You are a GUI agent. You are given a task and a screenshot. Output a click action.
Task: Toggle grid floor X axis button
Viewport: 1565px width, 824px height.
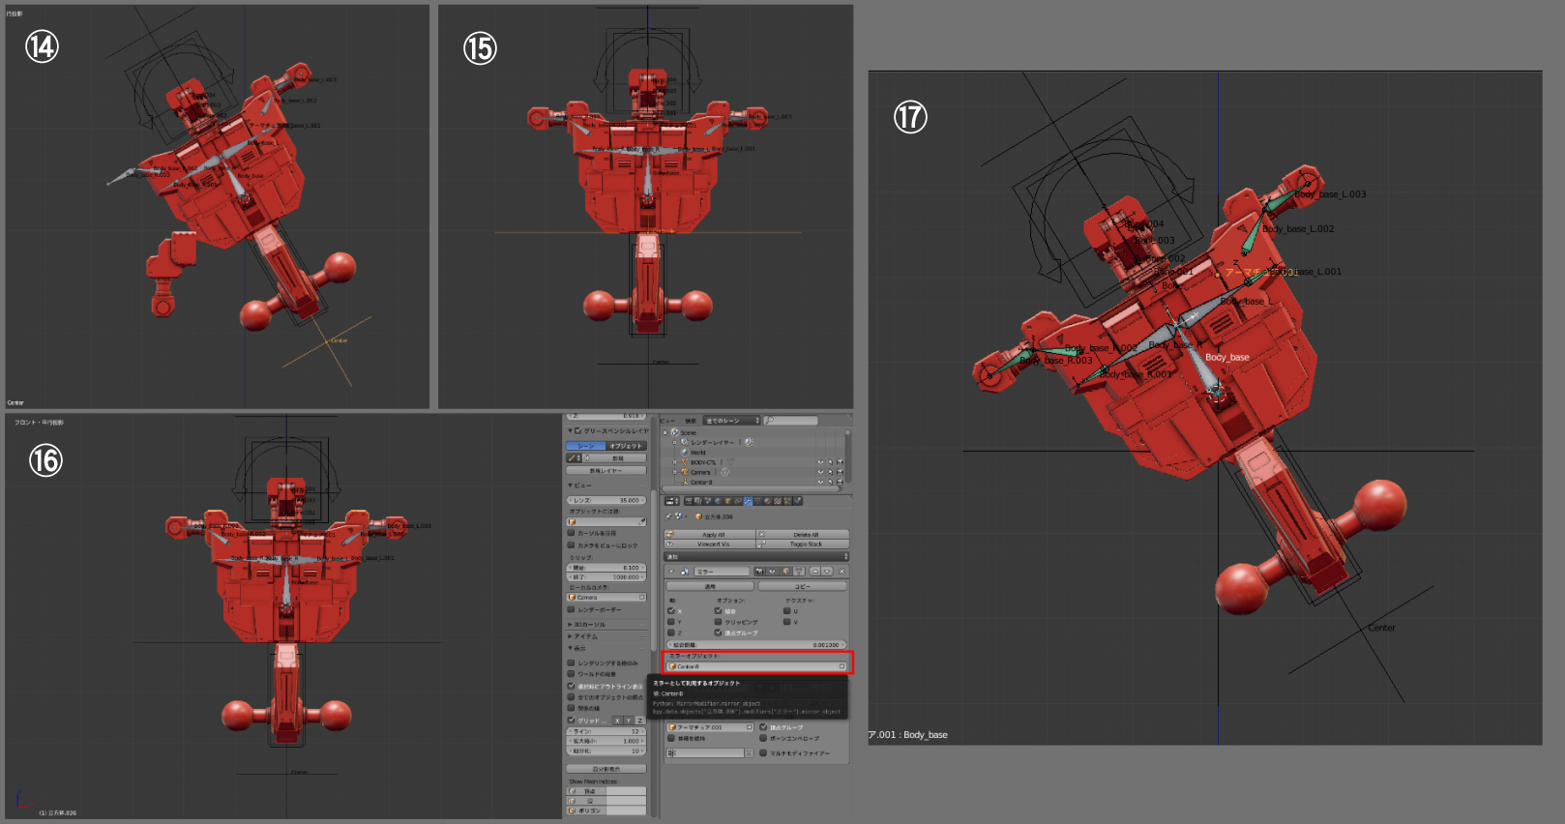tap(617, 721)
